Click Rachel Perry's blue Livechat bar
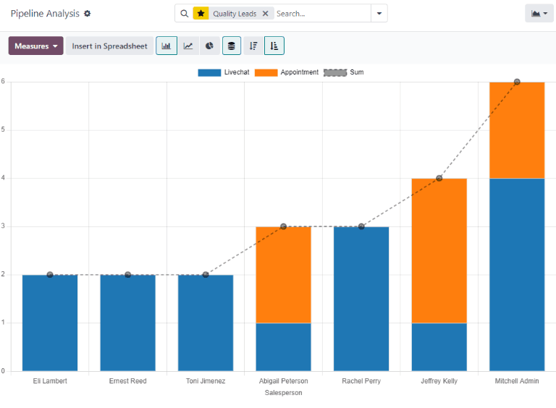This screenshot has width=556, height=408. 361,298
